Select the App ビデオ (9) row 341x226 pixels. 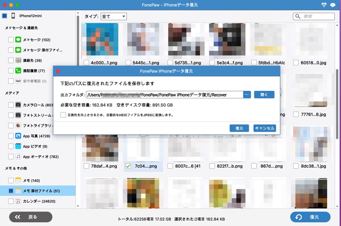38,146
